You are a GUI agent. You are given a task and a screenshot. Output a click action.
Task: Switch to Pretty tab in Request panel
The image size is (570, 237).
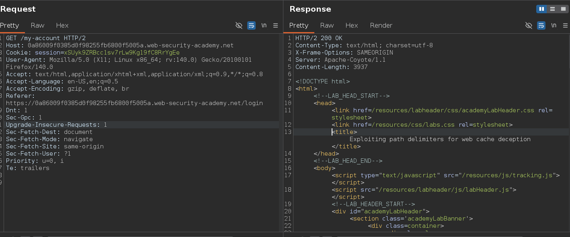(10, 25)
